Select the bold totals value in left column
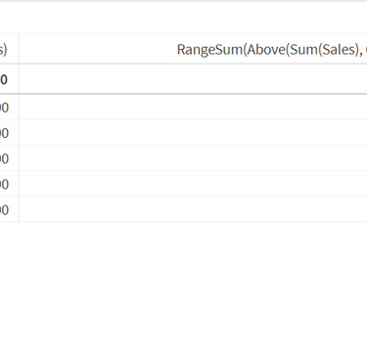 click(x=4, y=79)
